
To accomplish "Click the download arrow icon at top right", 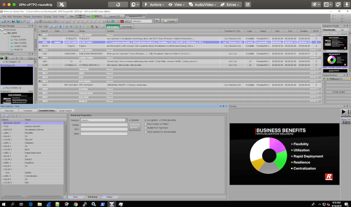I will 347,4.
